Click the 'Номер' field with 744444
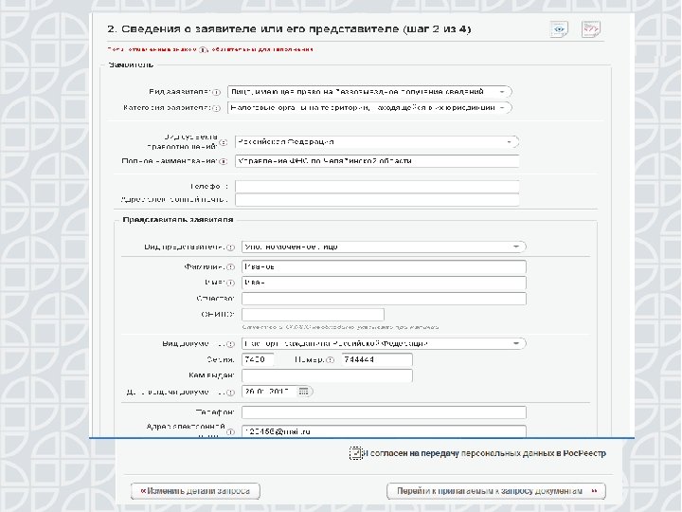This screenshot has height=512, width=682. [377, 359]
